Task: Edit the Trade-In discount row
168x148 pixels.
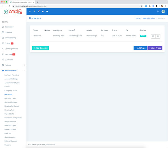Action: (x=153, y=36)
